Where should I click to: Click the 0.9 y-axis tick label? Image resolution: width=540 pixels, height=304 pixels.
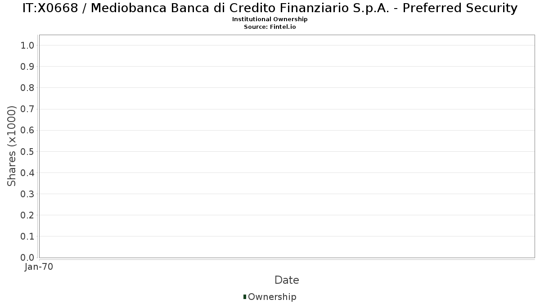(27, 67)
